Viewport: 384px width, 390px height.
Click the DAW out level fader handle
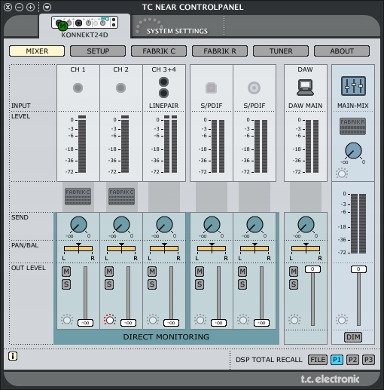(312, 269)
